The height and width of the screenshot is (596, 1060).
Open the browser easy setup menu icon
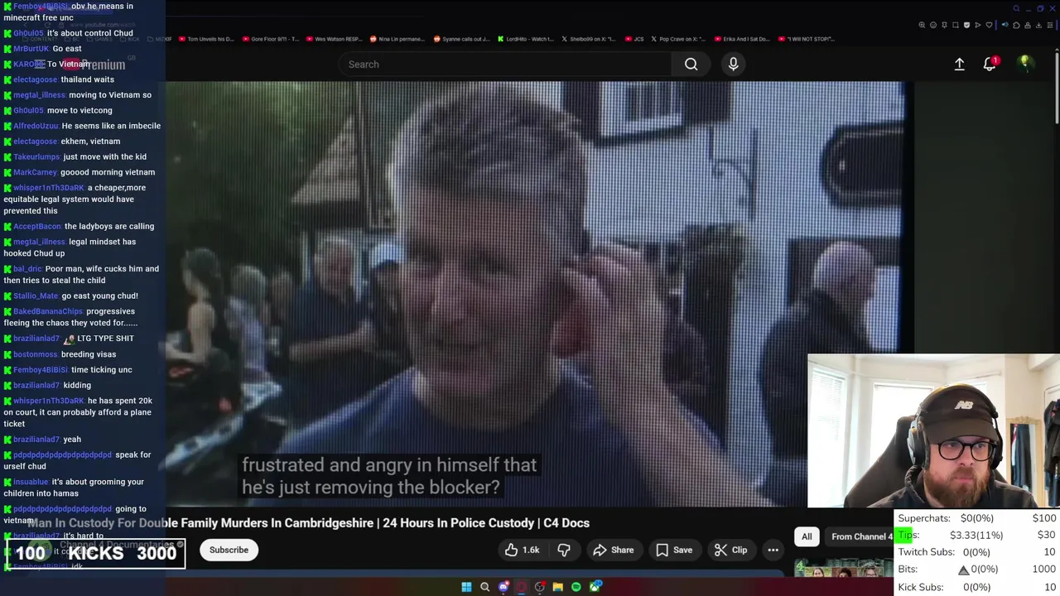[1050, 25]
